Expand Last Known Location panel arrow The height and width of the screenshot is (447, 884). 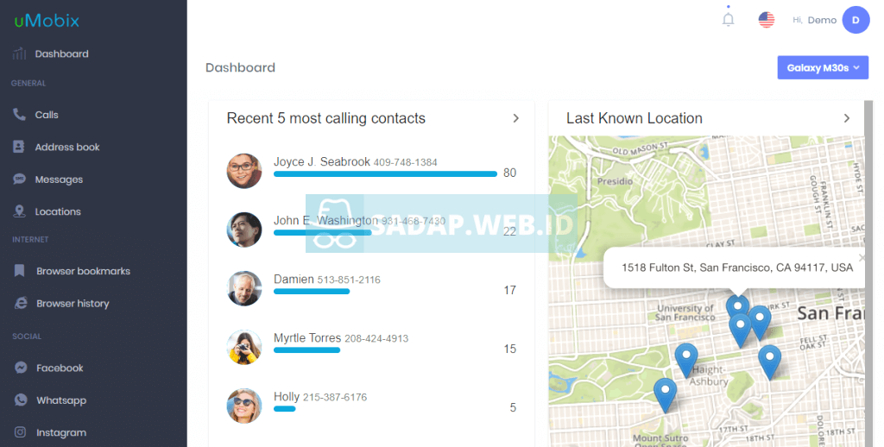tap(846, 118)
